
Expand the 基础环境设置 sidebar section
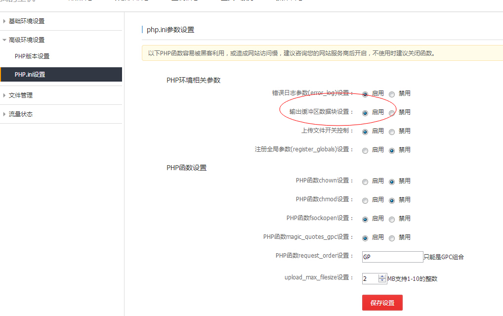(27, 21)
